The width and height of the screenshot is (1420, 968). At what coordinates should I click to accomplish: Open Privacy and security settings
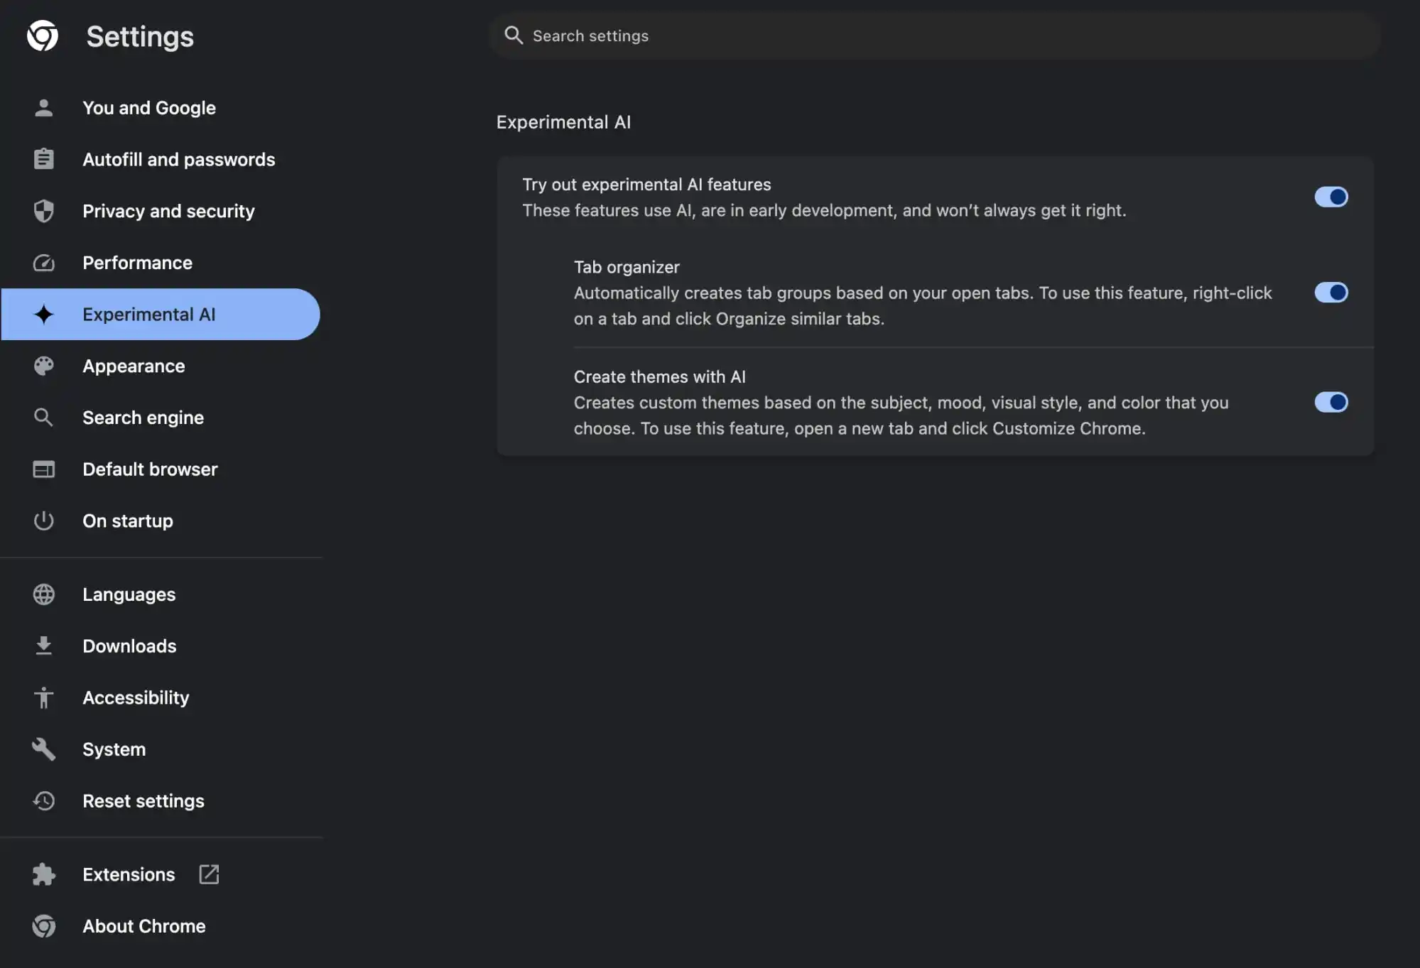161,211
